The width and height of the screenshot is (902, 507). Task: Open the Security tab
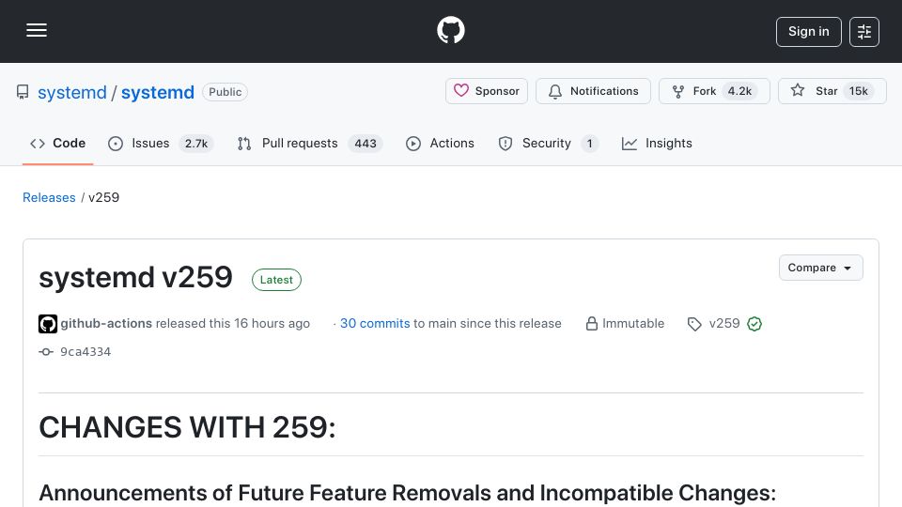(x=548, y=143)
